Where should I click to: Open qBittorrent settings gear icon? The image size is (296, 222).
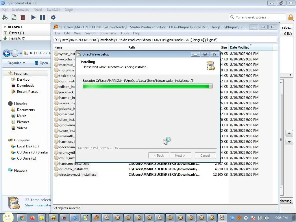[53, 17]
